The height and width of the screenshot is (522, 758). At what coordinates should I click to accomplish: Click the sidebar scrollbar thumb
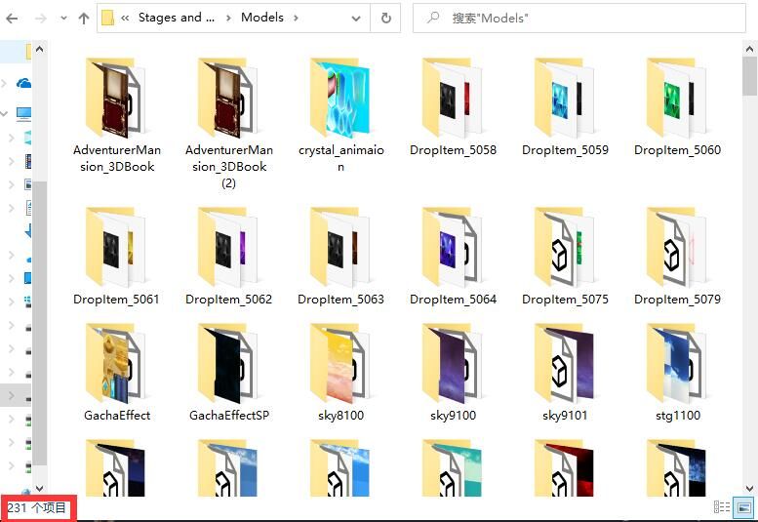40,323
